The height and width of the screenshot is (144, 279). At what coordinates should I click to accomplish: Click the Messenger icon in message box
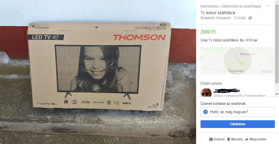(x=206, y=112)
